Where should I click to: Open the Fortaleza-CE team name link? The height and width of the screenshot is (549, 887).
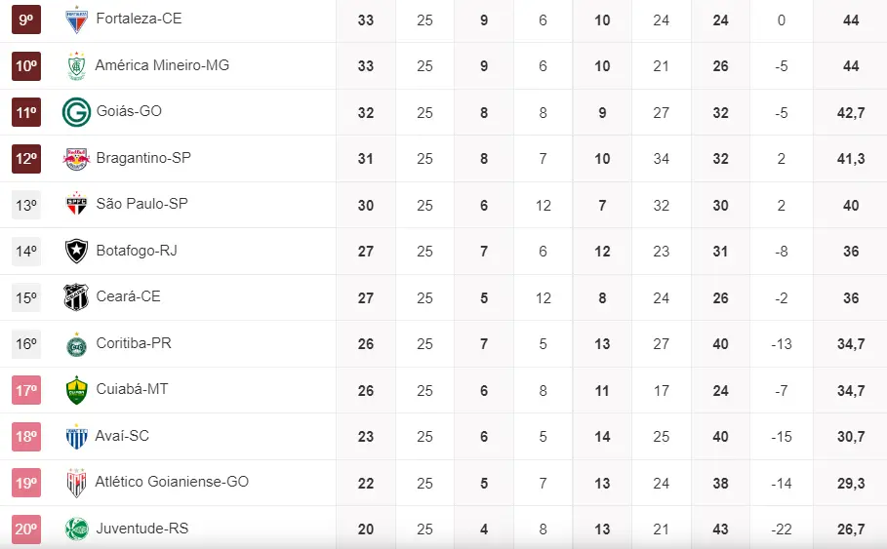(x=139, y=19)
